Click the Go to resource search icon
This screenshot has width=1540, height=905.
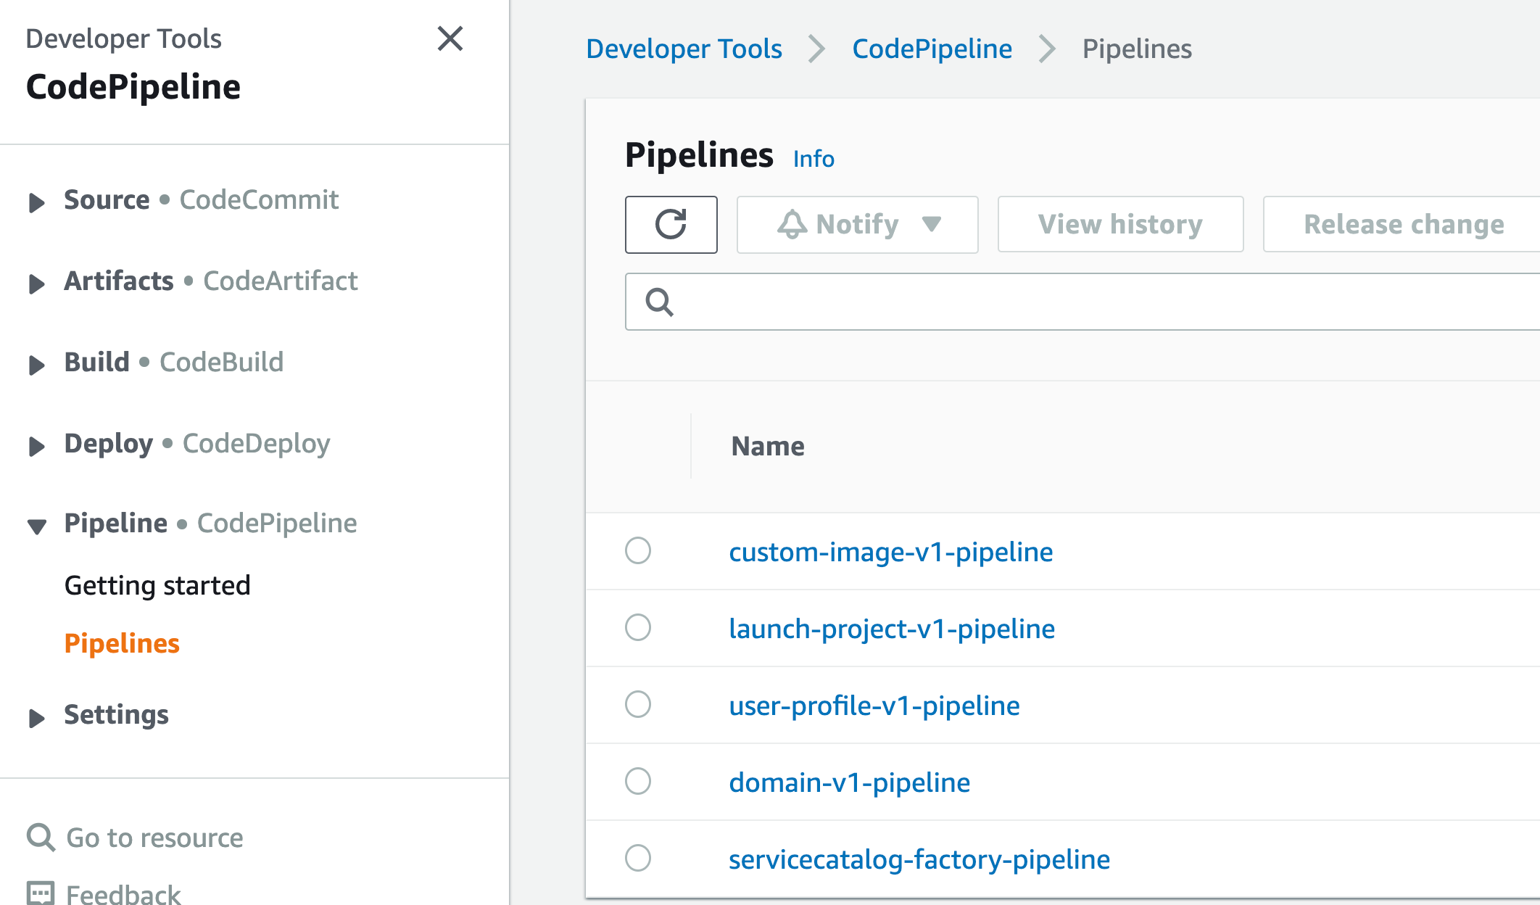click(x=41, y=838)
